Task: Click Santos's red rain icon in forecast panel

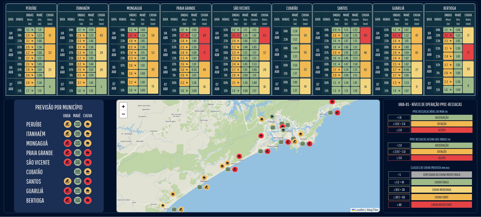Action: (88, 181)
